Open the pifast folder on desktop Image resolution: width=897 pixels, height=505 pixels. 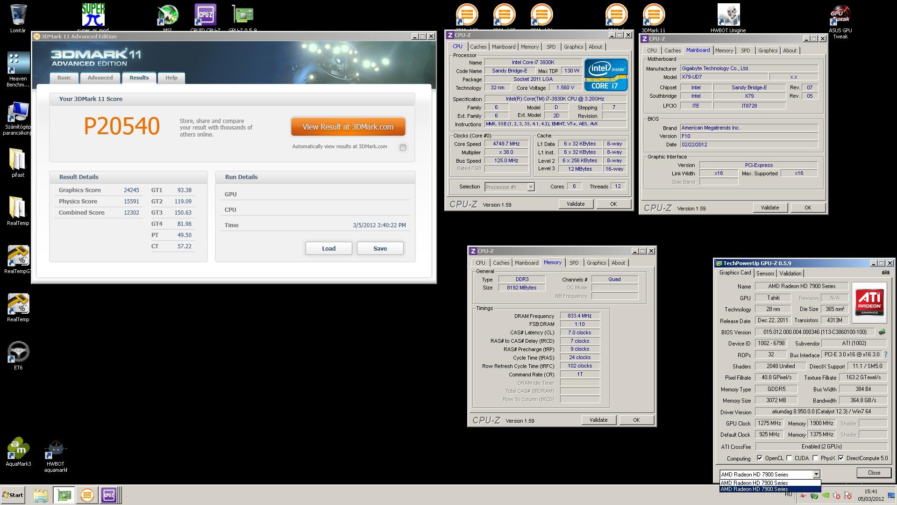point(18,160)
